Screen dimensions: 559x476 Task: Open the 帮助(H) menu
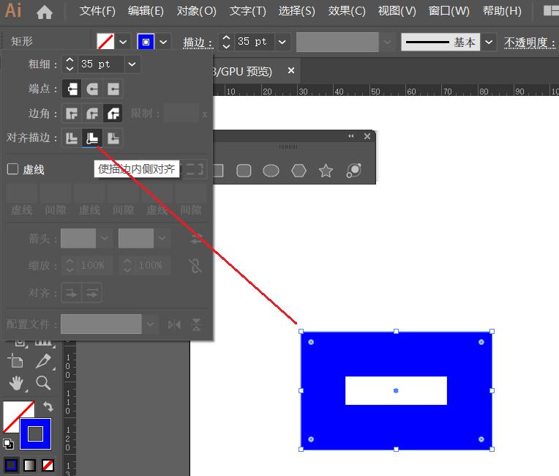click(502, 11)
